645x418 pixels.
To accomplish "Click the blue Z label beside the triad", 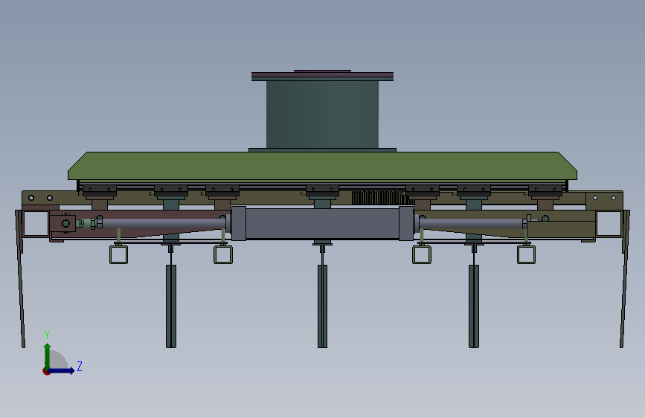I will point(80,366).
